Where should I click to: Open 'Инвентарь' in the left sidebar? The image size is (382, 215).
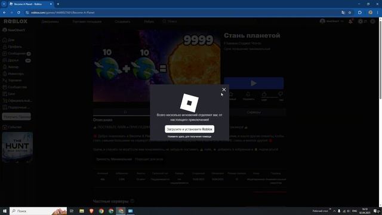[16, 73]
